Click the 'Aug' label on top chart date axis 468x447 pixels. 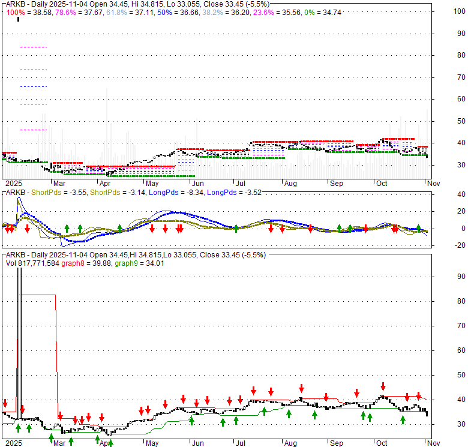point(290,183)
